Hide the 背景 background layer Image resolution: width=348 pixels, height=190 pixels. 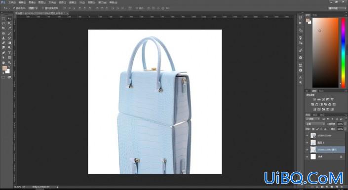pos(307,157)
